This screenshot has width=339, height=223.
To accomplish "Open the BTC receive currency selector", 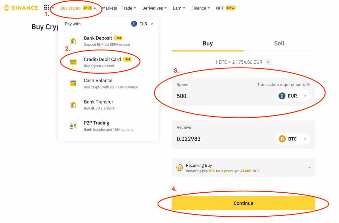I will [293, 139].
